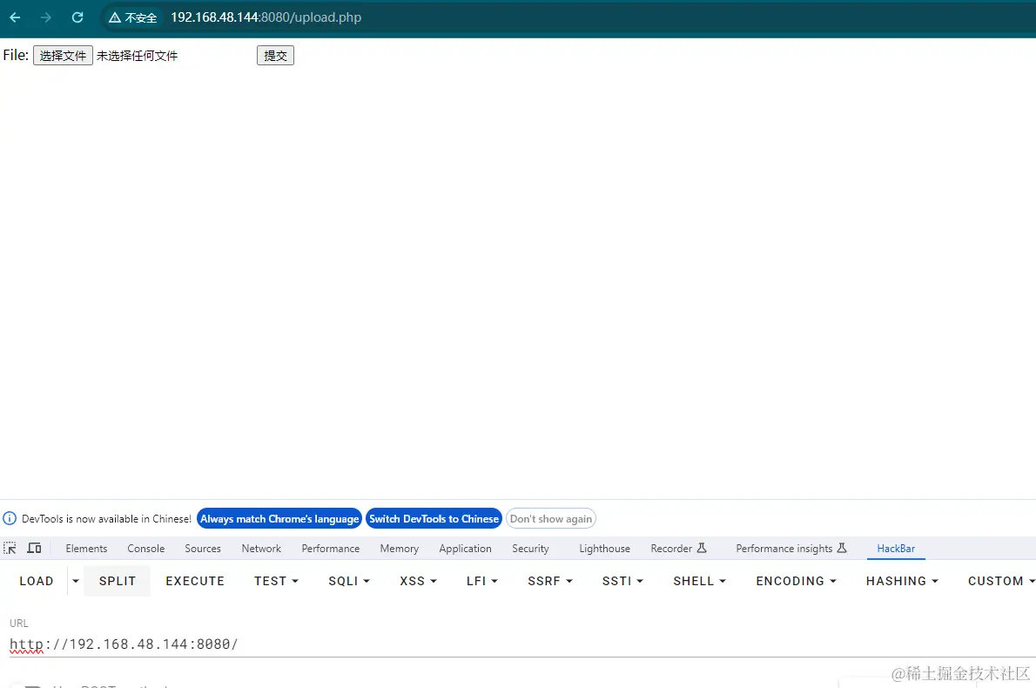Viewport: 1036px width, 688px height.
Task: Open the Recorder tab
Action: pyautogui.click(x=678, y=549)
